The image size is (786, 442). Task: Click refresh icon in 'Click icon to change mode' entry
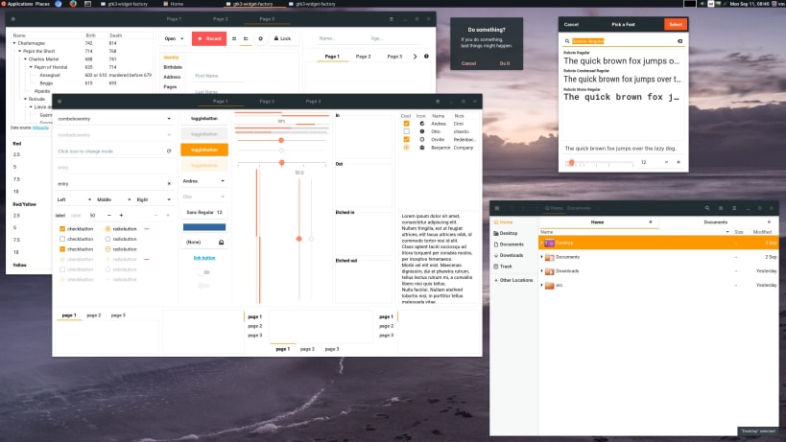click(169, 151)
